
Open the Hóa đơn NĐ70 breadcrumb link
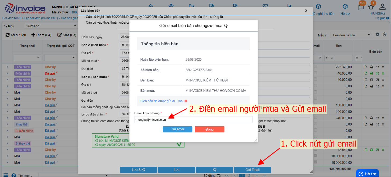click(12, 18)
